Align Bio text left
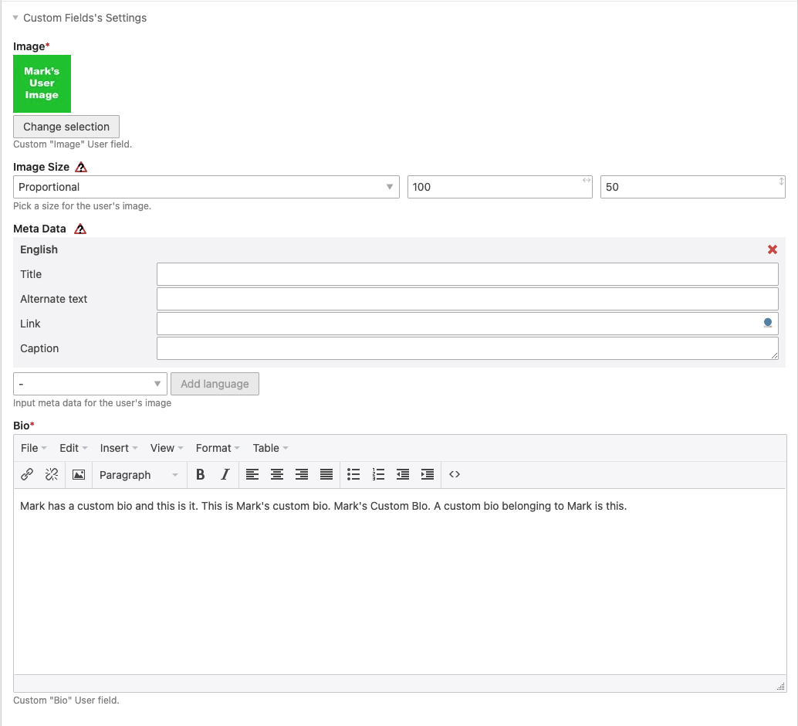Viewport: 798px width, 726px height. (252, 475)
